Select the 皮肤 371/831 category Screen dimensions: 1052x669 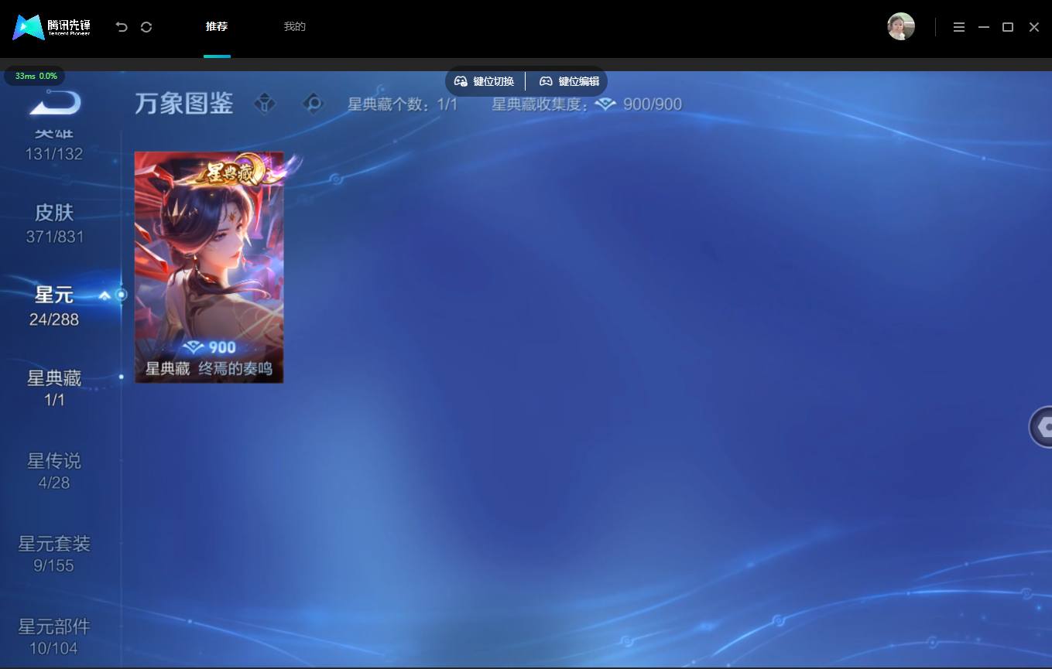tap(54, 224)
